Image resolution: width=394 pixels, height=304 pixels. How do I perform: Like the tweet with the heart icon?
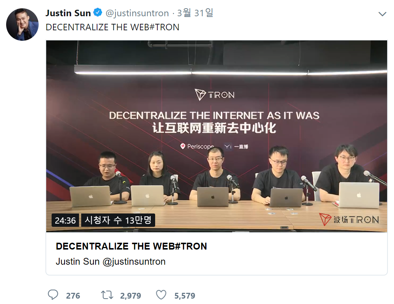(x=161, y=295)
